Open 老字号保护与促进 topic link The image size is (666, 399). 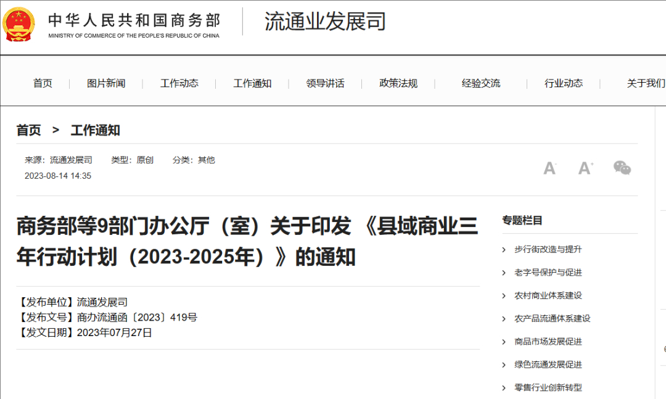click(548, 273)
